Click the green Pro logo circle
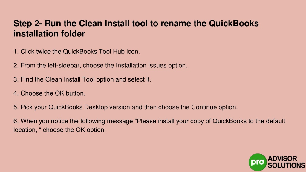 tap(258, 162)
